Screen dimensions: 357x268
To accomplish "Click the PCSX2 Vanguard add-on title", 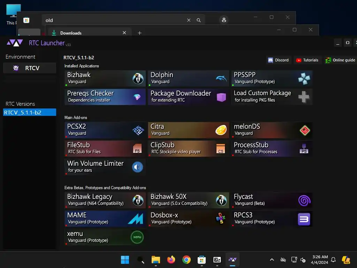I will pyautogui.click(x=76, y=126).
